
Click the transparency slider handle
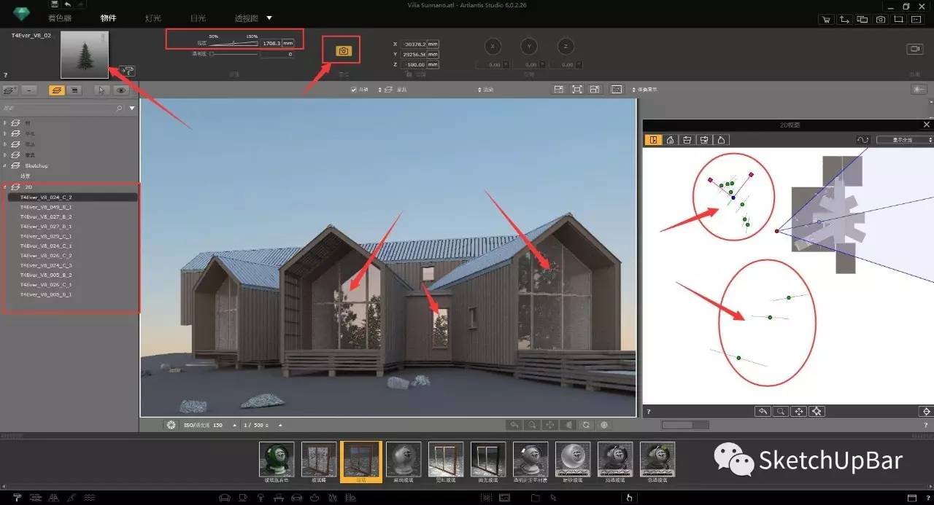click(212, 54)
